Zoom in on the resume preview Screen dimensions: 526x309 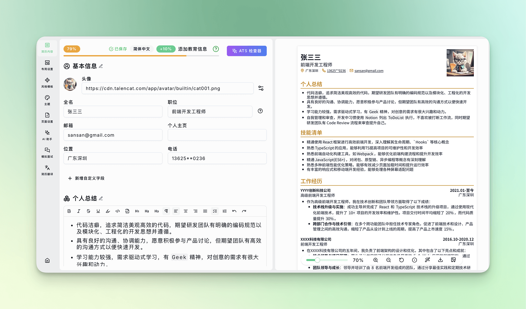tap(376, 260)
